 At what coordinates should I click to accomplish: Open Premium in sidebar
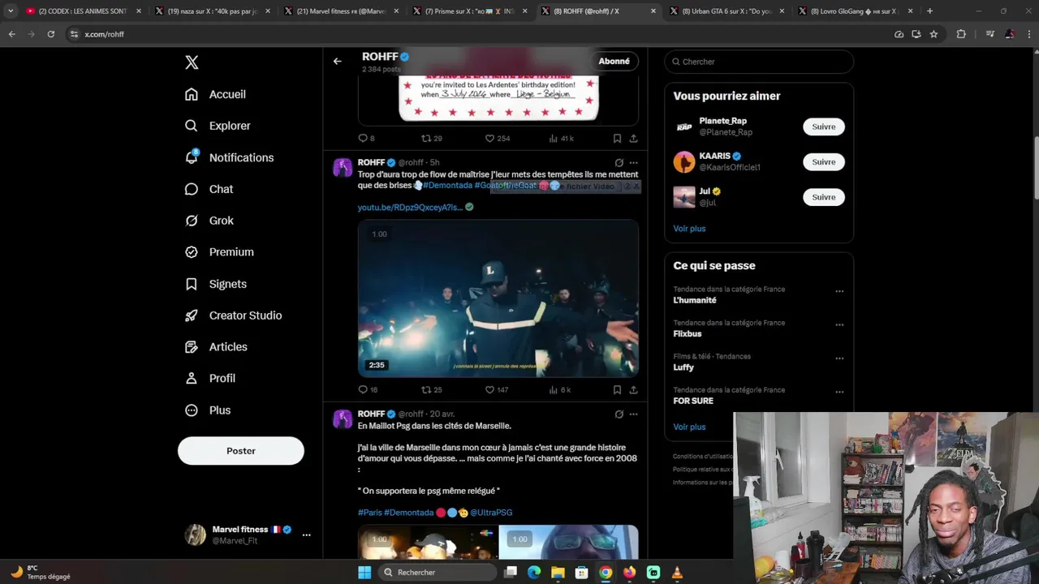pos(219,252)
